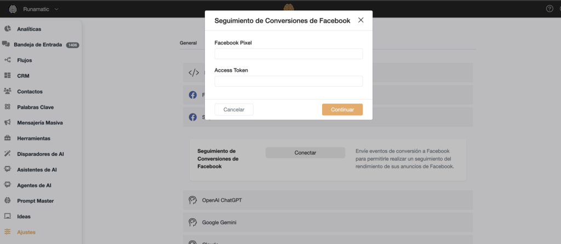Click the Herramientas toolbox icon
This screenshot has width=561, height=244.
click(8, 138)
